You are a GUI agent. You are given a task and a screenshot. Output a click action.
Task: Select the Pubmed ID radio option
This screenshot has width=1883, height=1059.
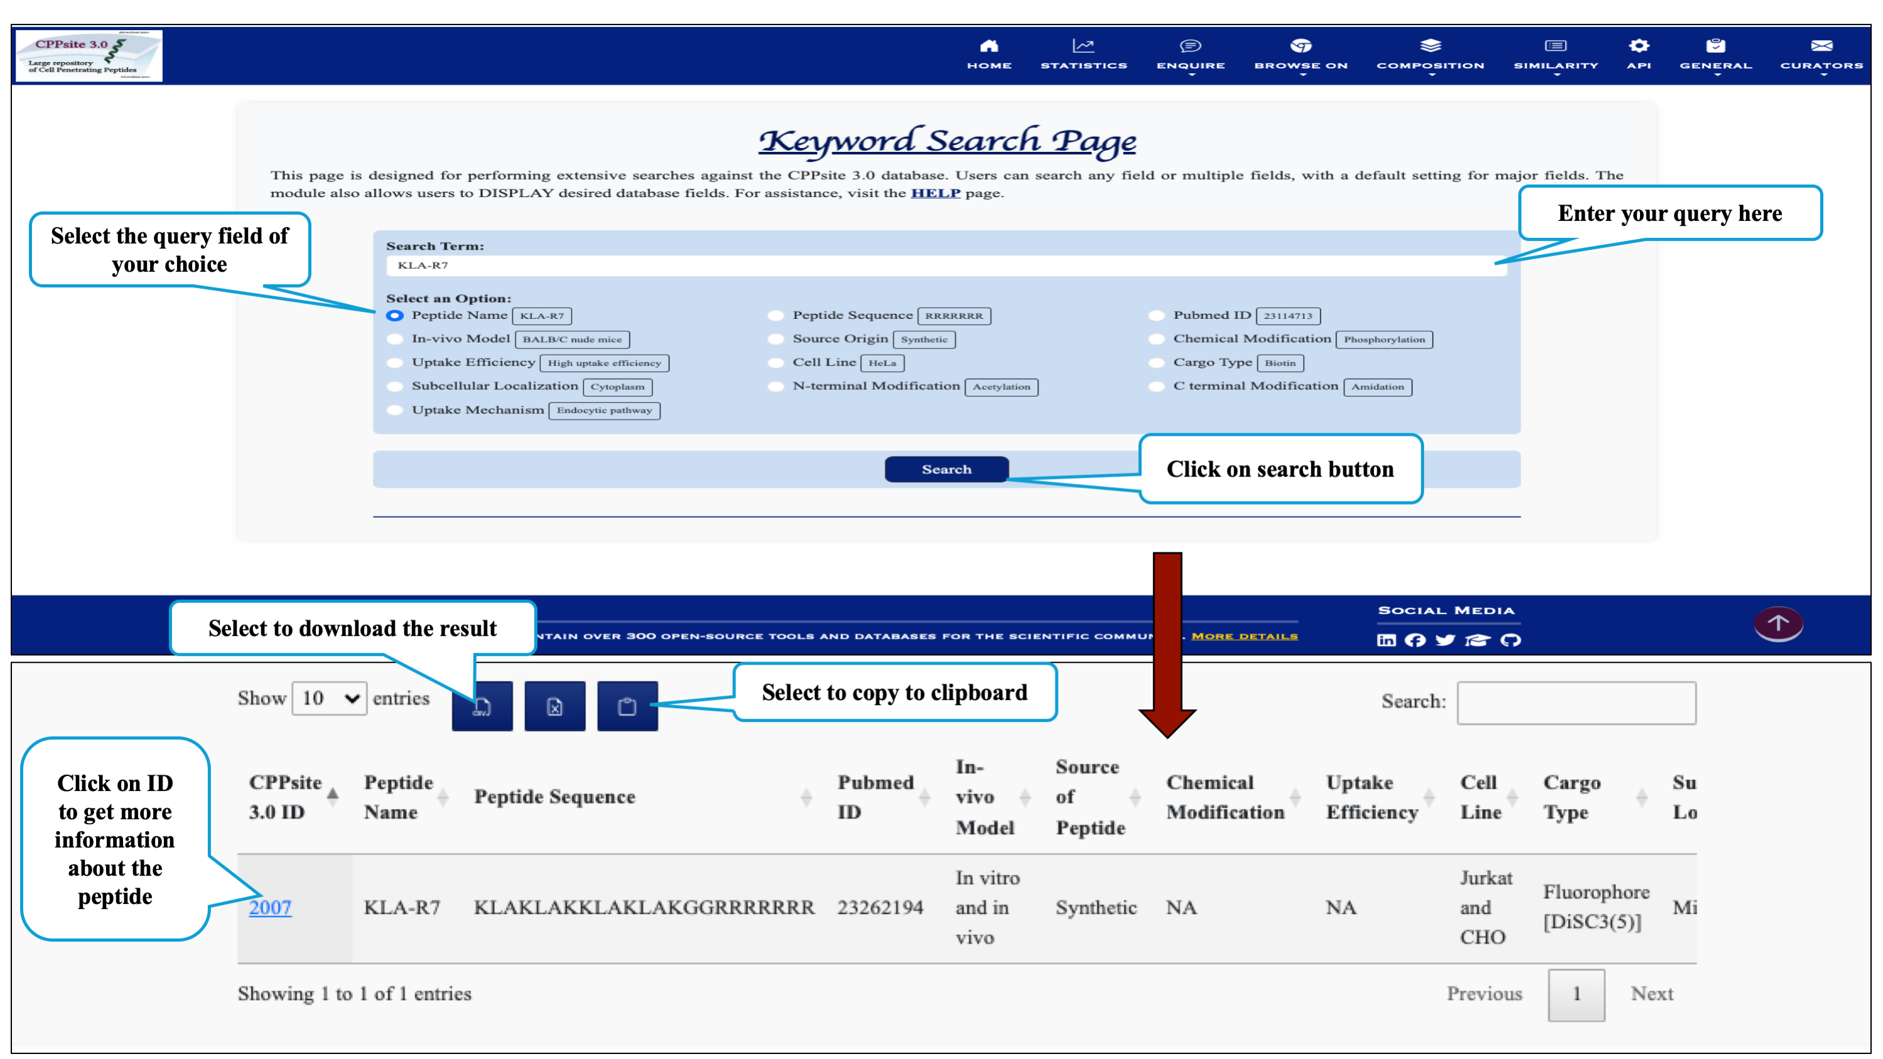[x=1157, y=316]
